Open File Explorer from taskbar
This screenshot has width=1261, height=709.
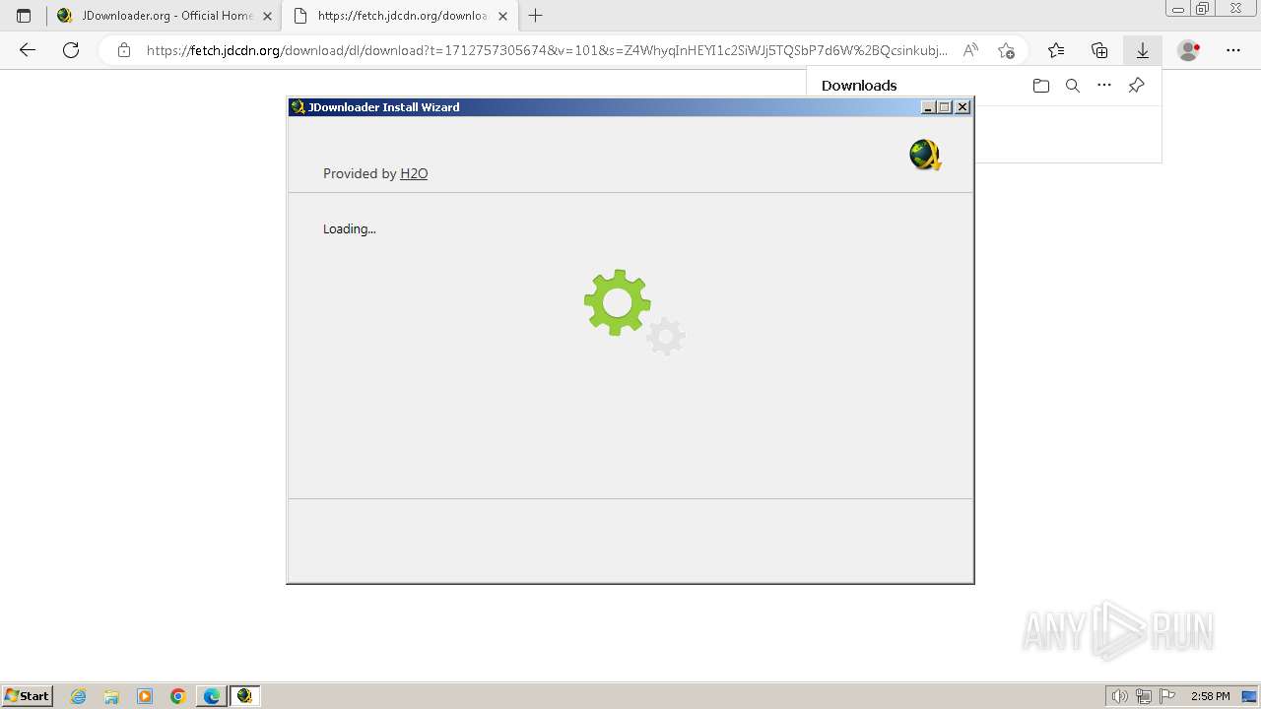111,696
